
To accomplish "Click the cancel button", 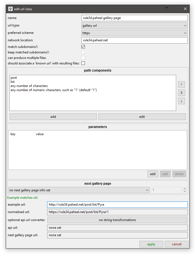I will point(176,244).
